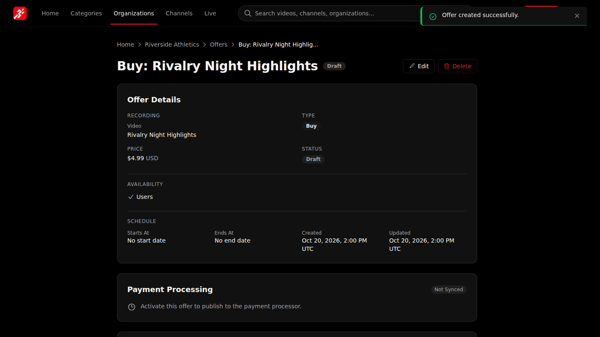Navigate to the Offers breadcrumb
This screenshot has width=600, height=337.
(x=219, y=45)
